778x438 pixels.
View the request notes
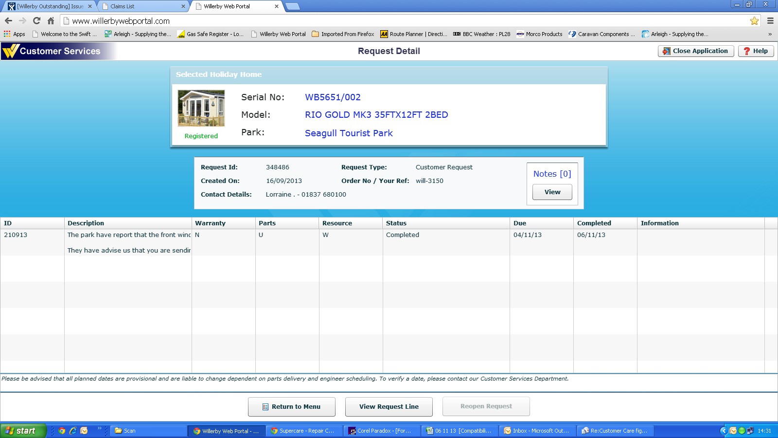coord(552,192)
